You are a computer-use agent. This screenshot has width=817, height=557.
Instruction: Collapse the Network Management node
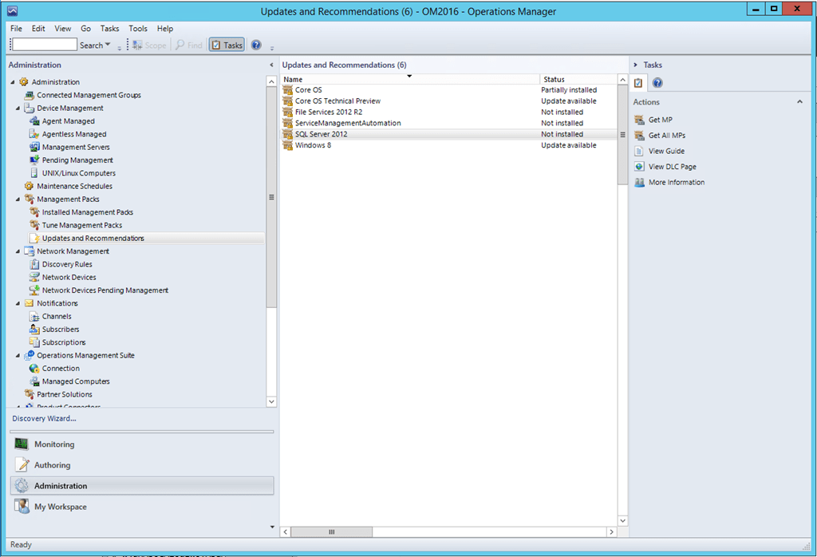point(18,251)
